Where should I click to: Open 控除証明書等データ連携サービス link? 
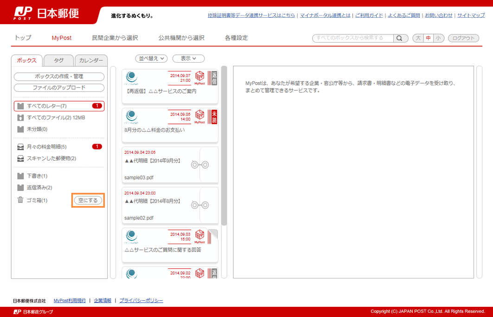coord(251,15)
